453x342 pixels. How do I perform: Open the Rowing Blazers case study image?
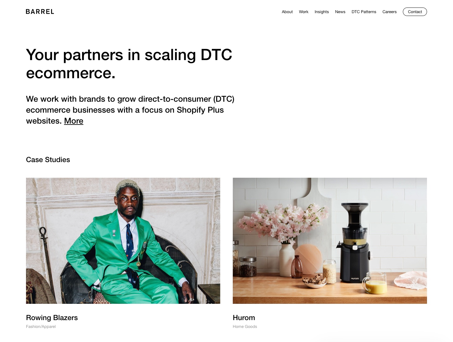coord(123,241)
